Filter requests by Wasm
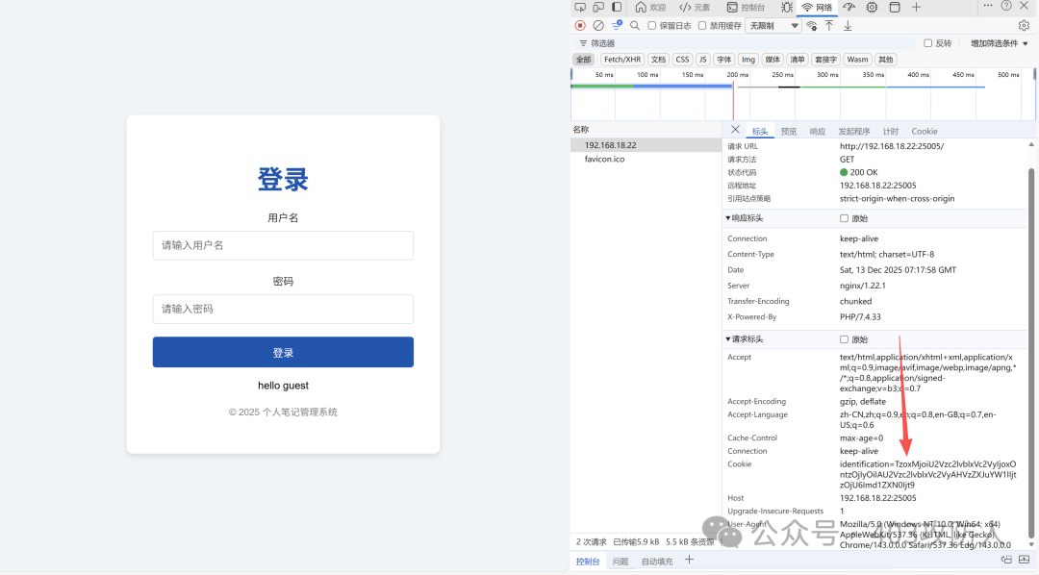Viewport: 1039px width, 575px height. pyautogui.click(x=857, y=60)
